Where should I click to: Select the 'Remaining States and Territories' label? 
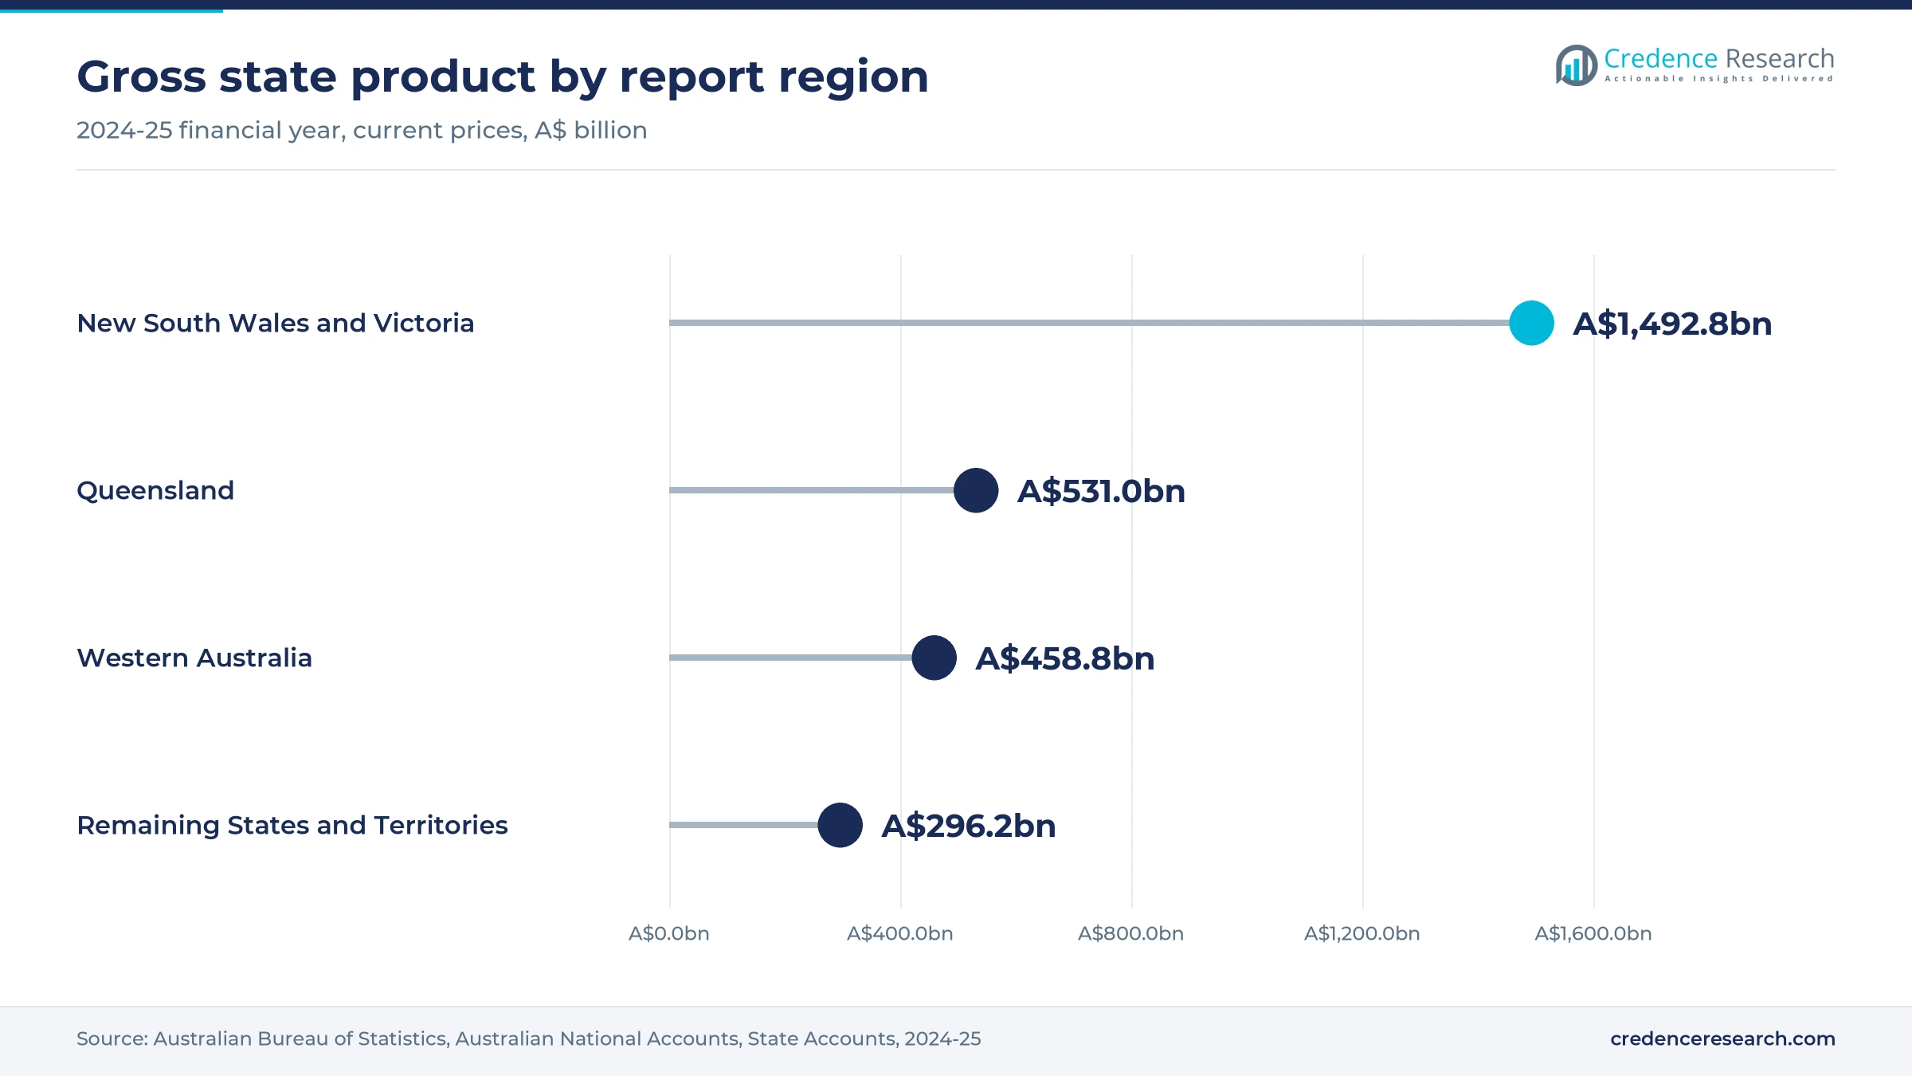(x=292, y=825)
